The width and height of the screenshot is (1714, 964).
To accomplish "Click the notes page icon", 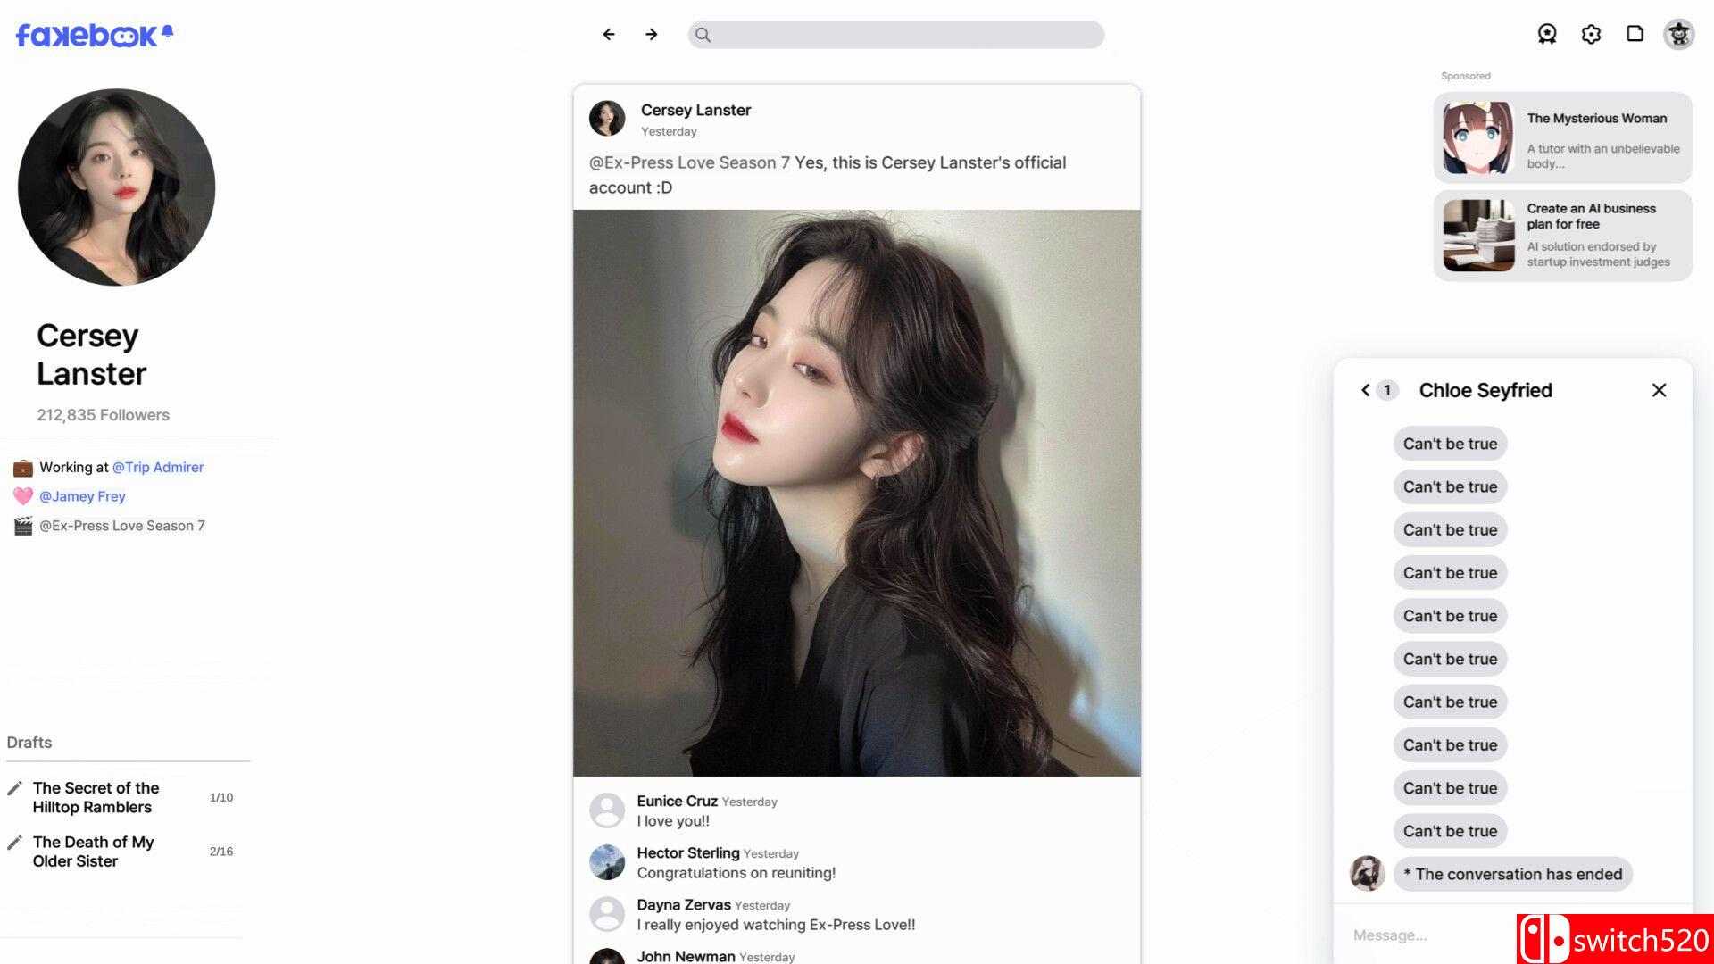I will 1635,34.
